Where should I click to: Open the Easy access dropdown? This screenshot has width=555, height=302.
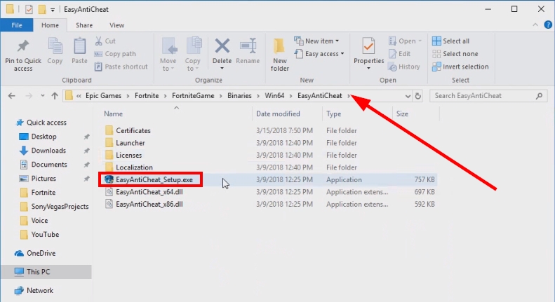click(x=319, y=54)
